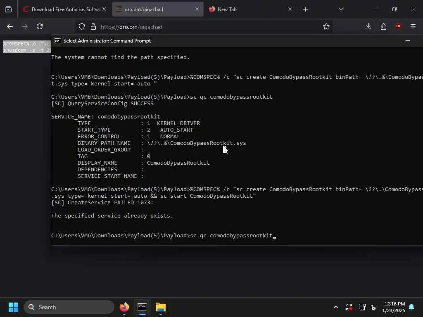Go forward to next page
This screenshot has height=317, width=423.
click(x=25, y=27)
